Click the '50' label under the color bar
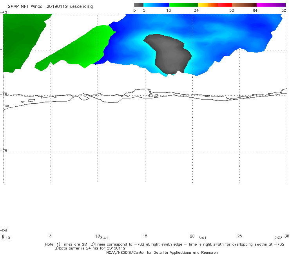Image resolution: width=290 pixels, height=255 pixels. click(232, 11)
